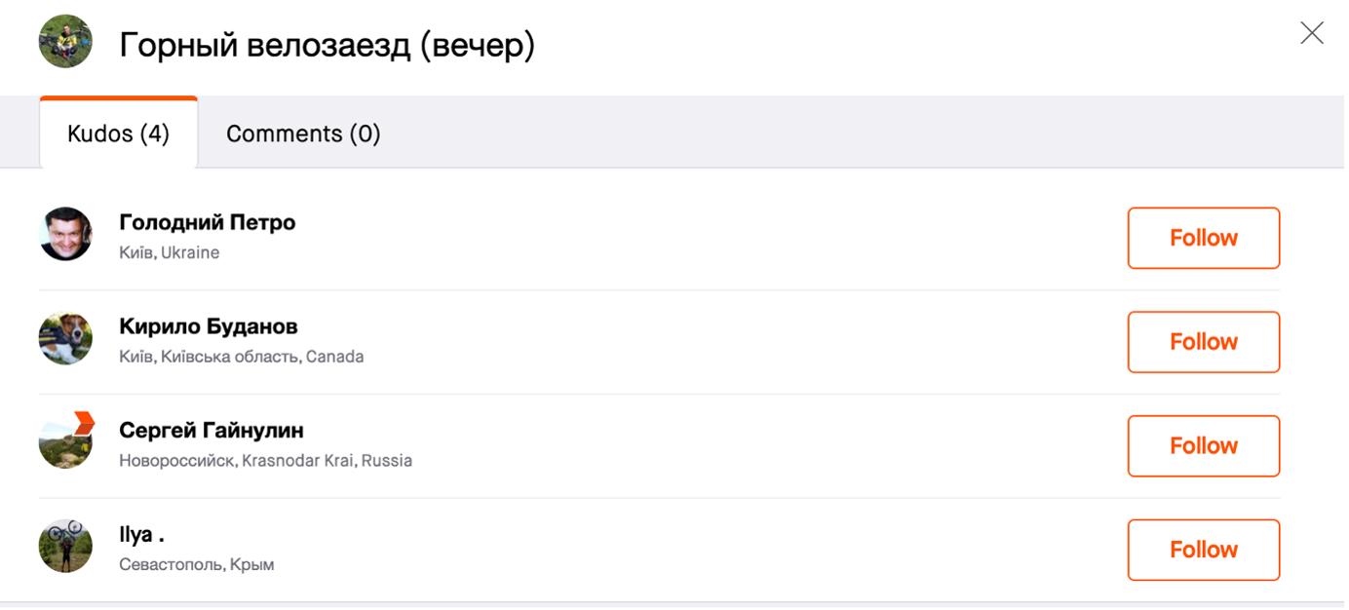Click the avatar beside Сергей Гайнулин

pos(65,441)
